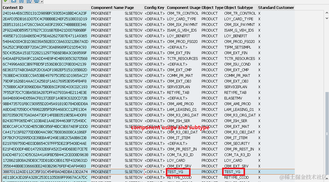The image size is (329, 182).
Task: Select the Component Name column header
Action: [x=107, y=7]
